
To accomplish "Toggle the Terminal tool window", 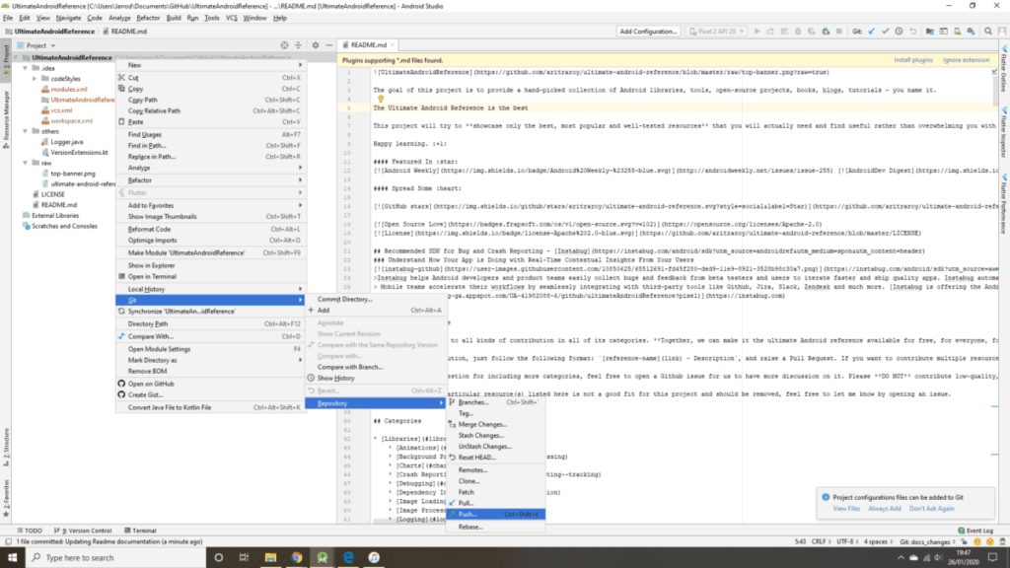I will [139, 530].
